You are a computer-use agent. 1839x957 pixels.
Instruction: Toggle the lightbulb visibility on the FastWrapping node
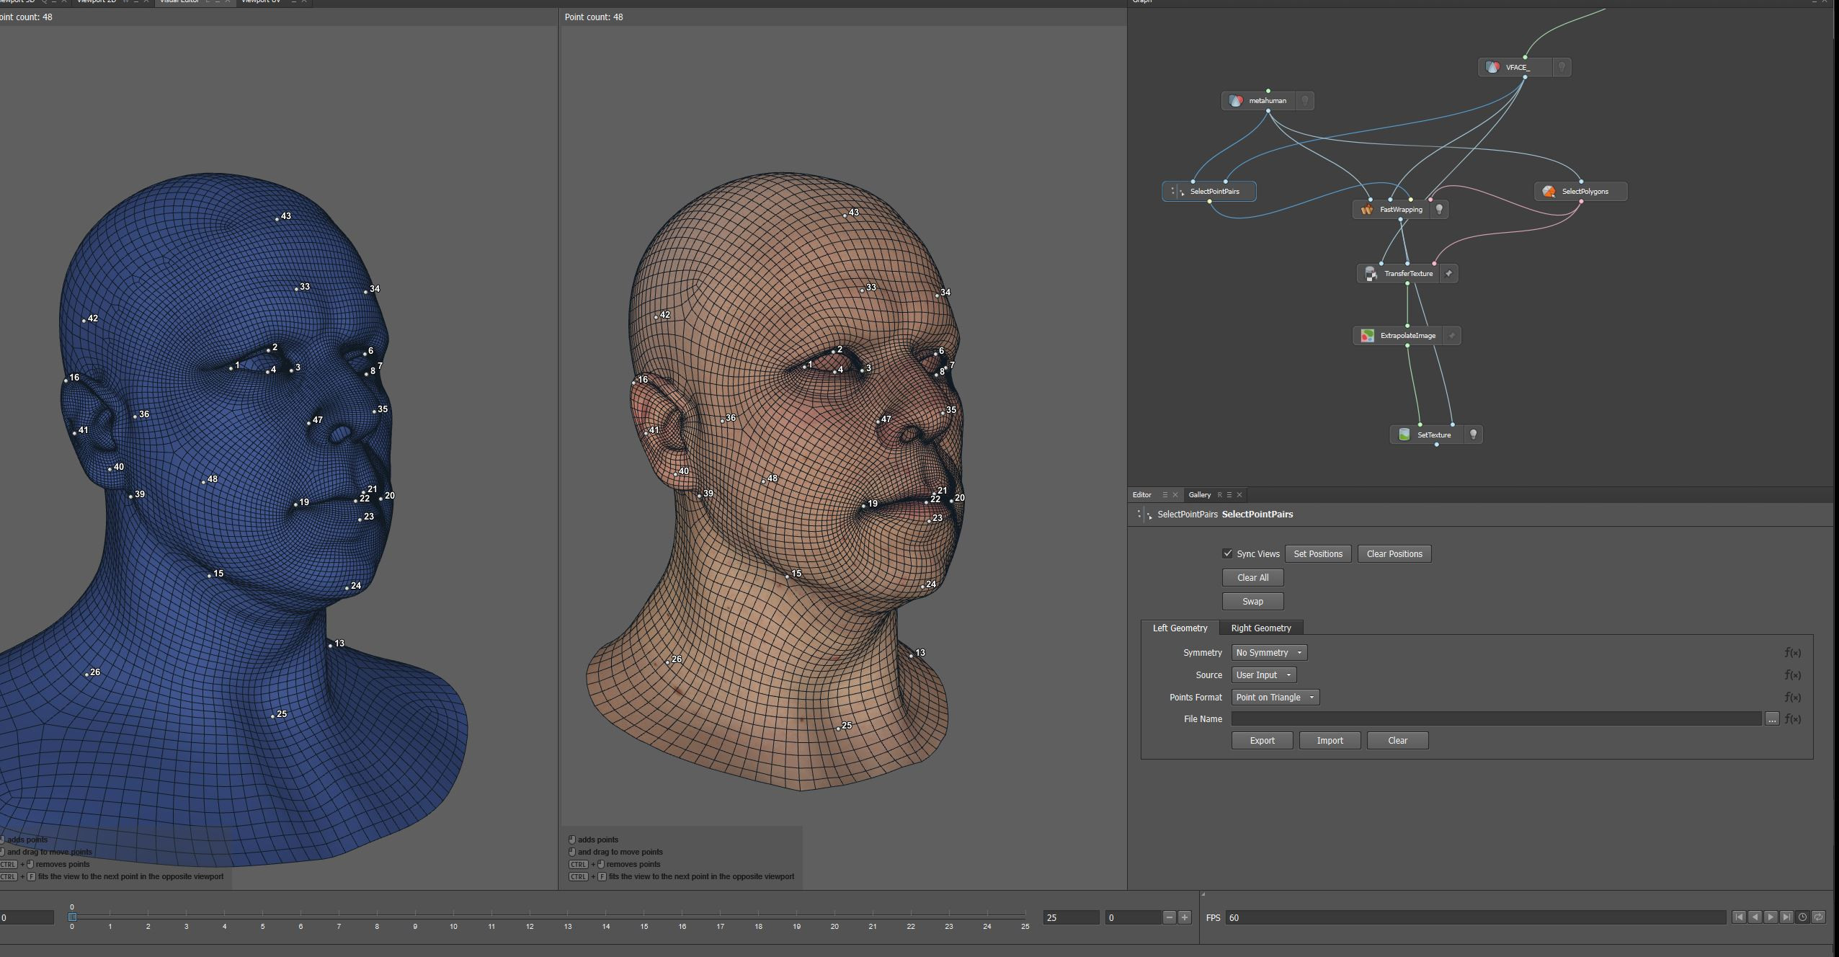coord(1438,209)
